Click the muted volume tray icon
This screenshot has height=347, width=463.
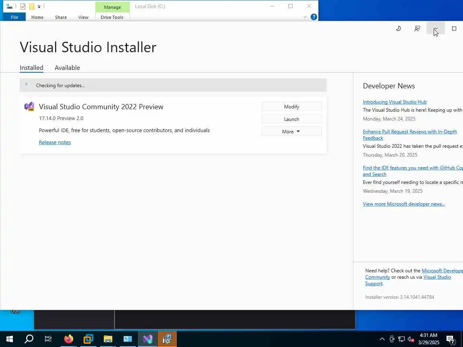coord(411,339)
